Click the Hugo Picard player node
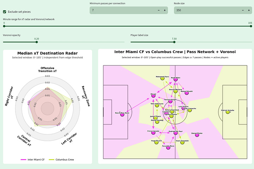The height and width of the screenshot is (169, 254). click(x=156, y=142)
